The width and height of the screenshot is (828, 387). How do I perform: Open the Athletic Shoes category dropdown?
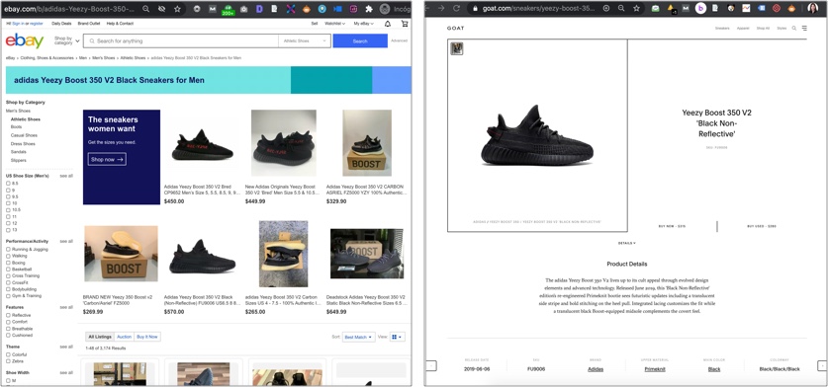[x=304, y=41]
